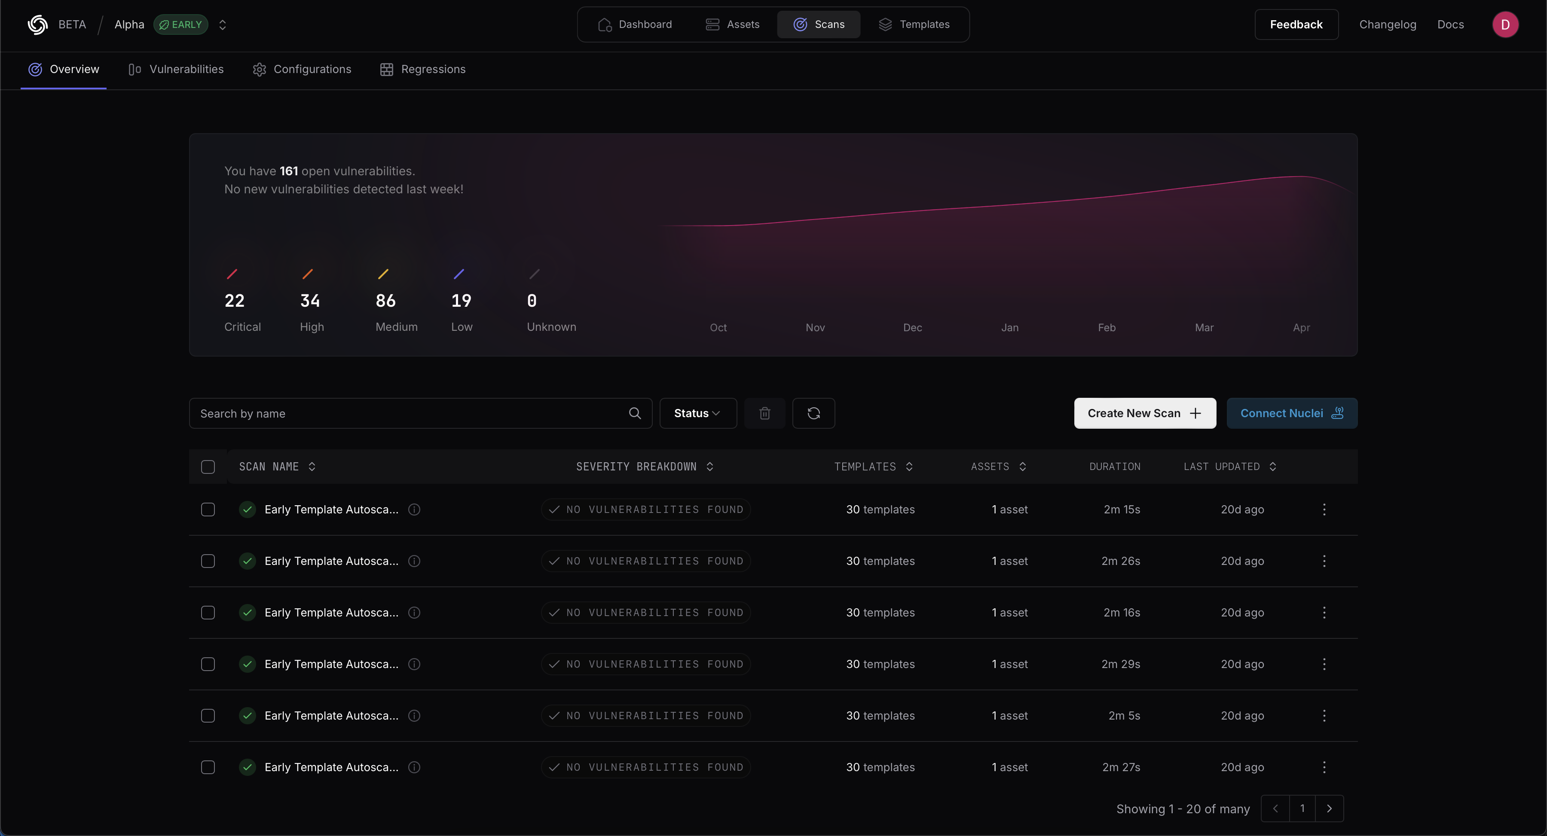This screenshot has width=1547, height=836.
Task: Switch to the Assets section
Action: 733,24
